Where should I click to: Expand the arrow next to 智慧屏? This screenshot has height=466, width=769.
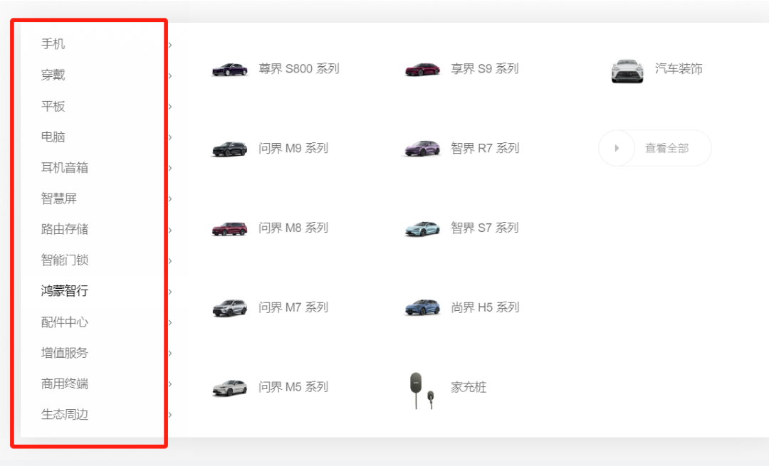(170, 199)
